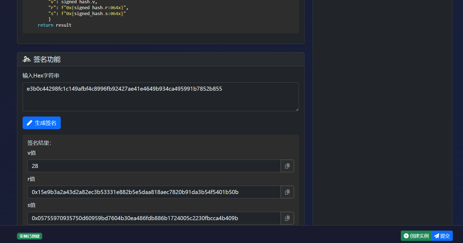Click the 输入Hex字符串 label
The width and height of the screenshot is (463, 243).
tap(41, 76)
